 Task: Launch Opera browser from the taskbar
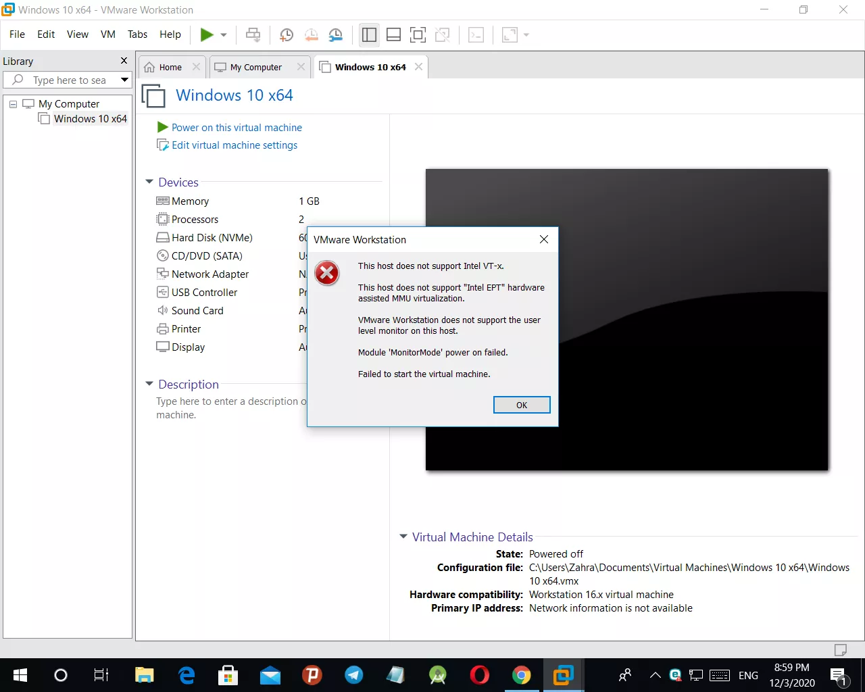(x=480, y=675)
